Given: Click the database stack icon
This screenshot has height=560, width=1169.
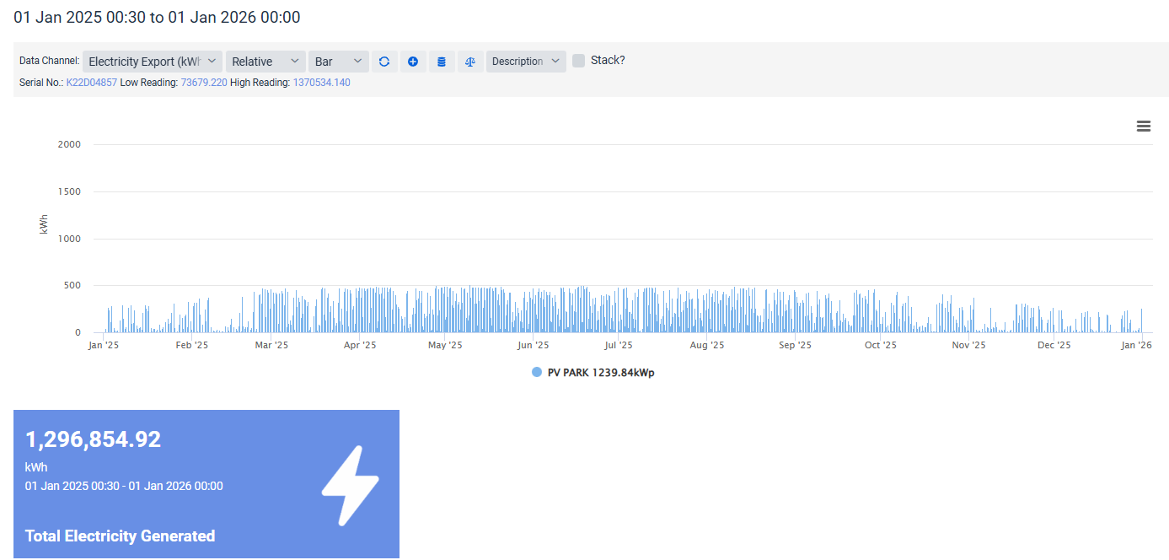Looking at the screenshot, I should 442,62.
